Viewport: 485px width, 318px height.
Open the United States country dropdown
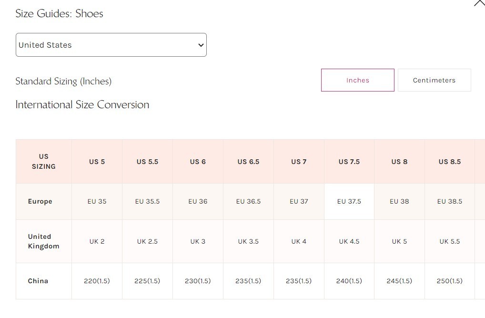click(111, 45)
